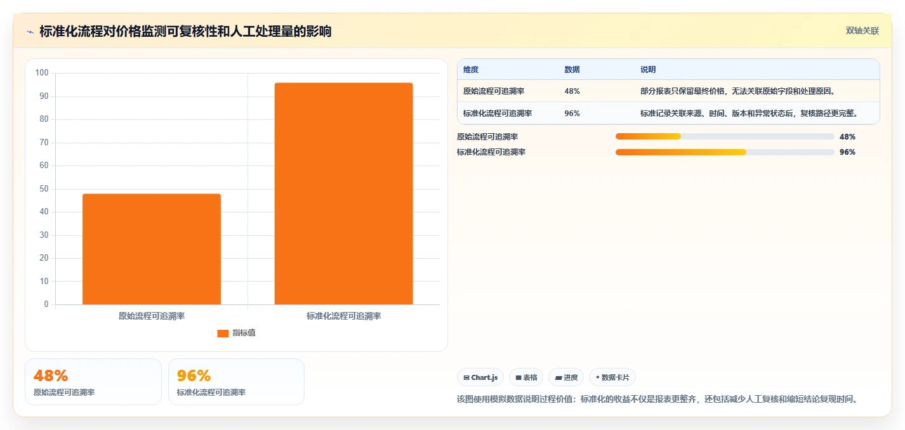Click the 96% label beside progress bar
The width and height of the screenshot is (905, 430).
tap(847, 152)
